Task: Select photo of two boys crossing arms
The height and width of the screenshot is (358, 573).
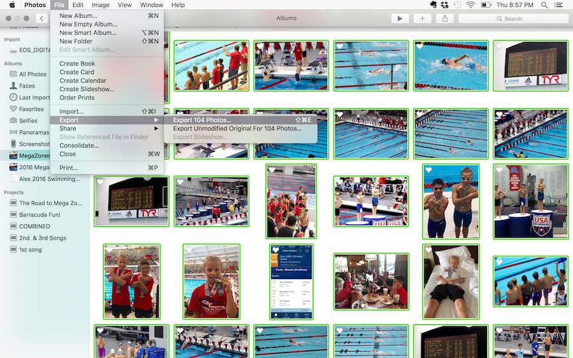Action: pyautogui.click(x=132, y=282)
